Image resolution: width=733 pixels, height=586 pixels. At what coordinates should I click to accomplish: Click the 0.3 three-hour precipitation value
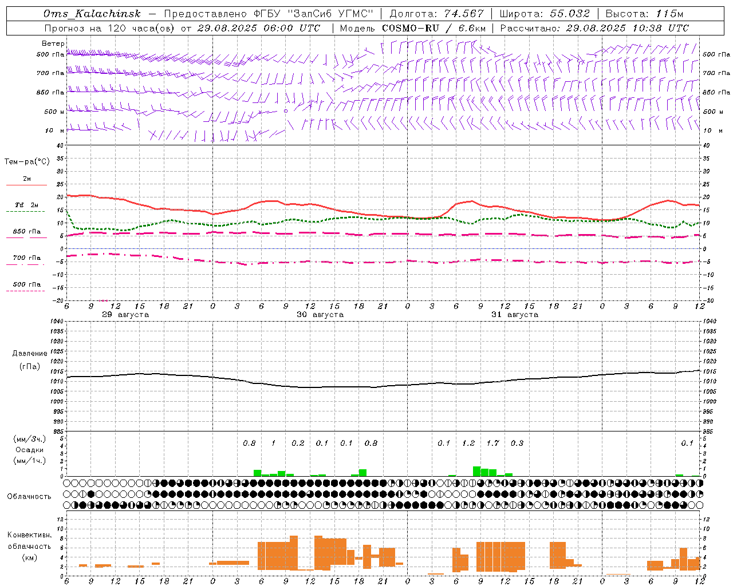[517, 443]
